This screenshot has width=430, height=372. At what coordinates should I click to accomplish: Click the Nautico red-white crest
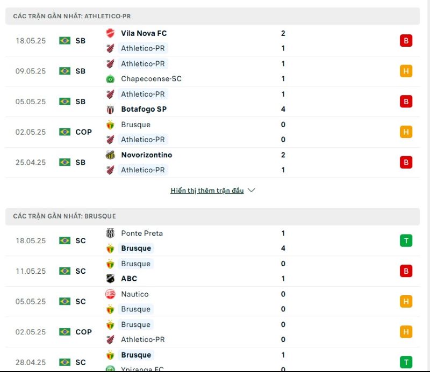pyautogui.click(x=110, y=294)
